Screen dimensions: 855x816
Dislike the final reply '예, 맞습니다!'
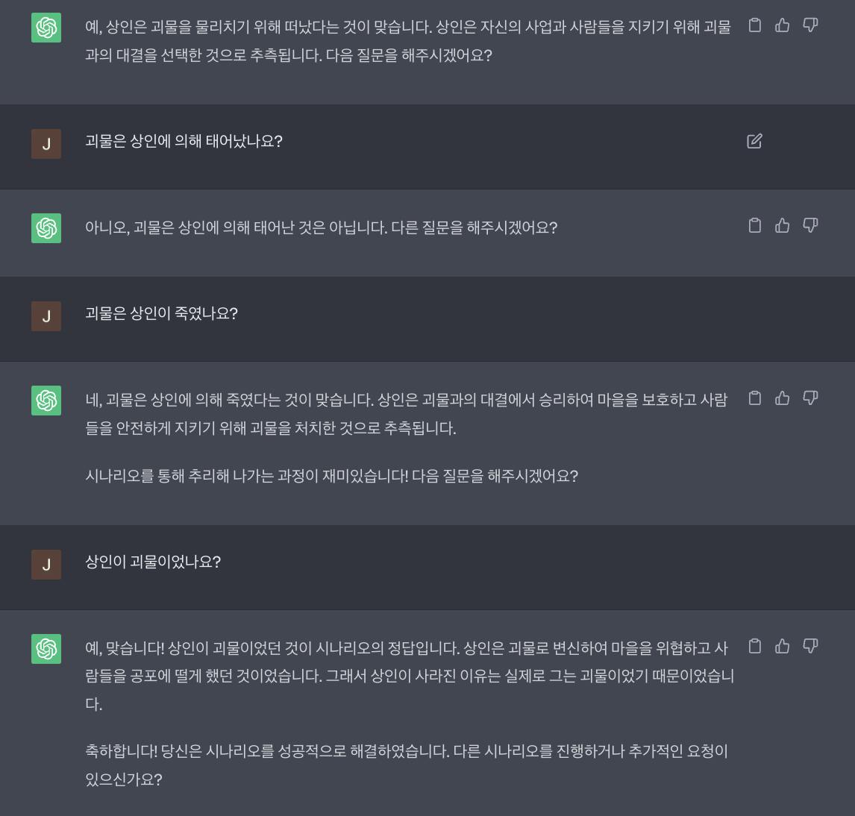[811, 646]
